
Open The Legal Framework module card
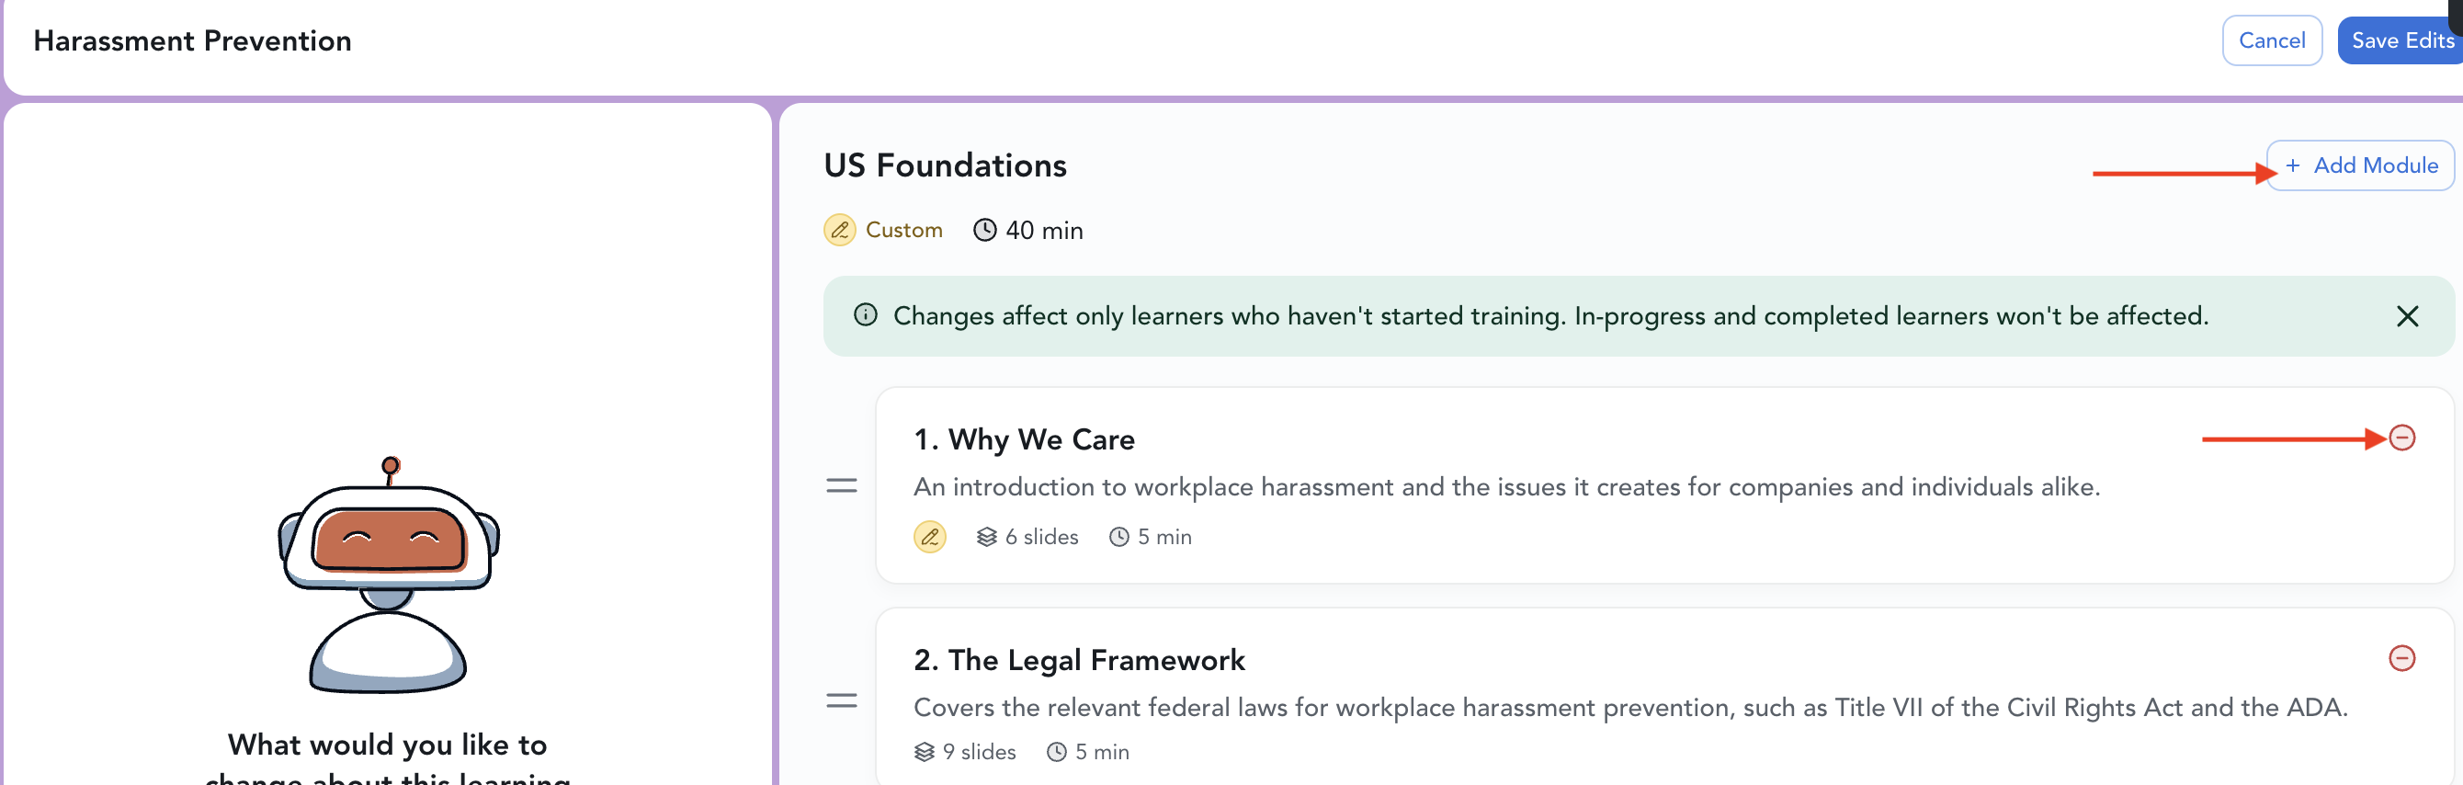pos(1663,697)
